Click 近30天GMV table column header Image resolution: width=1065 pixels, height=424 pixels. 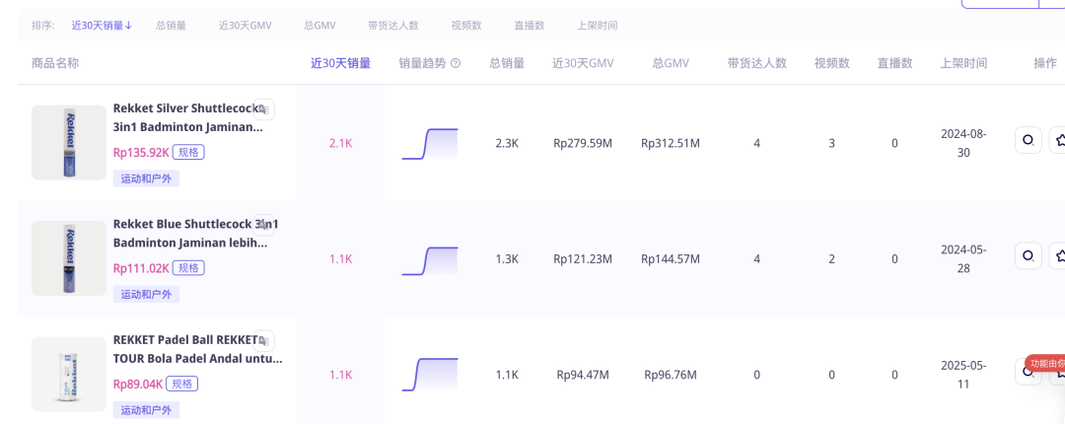click(583, 63)
